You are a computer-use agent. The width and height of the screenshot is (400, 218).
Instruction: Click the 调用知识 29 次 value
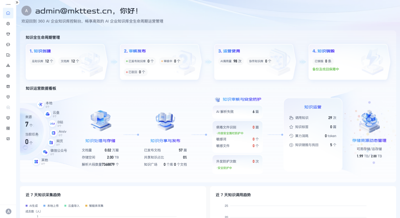tap(332, 118)
